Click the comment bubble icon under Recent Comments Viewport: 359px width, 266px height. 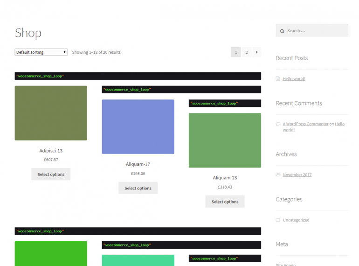coord(278,124)
